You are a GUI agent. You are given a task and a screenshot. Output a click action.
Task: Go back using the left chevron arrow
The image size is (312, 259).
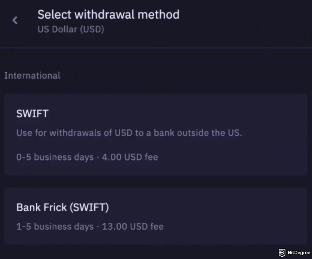(x=15, y=20)
